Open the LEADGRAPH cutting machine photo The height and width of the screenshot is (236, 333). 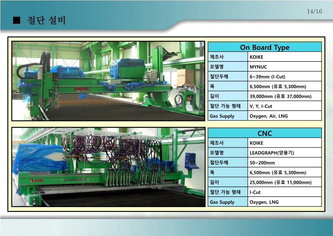(x=108, y=167)
